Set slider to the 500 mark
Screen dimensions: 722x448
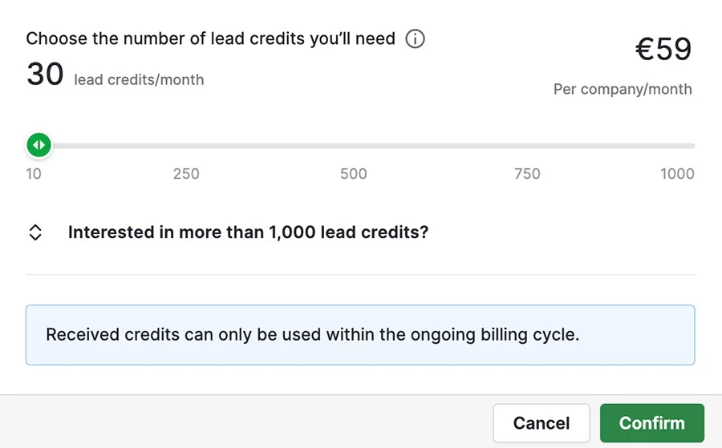[x=354, y=146]
